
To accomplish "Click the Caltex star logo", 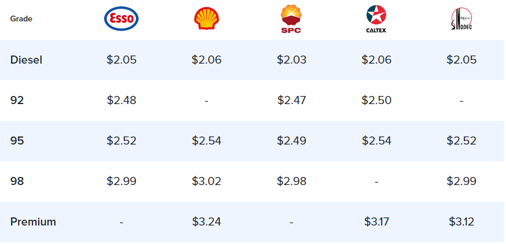I will pyautogui.click(x=376, y=19).
